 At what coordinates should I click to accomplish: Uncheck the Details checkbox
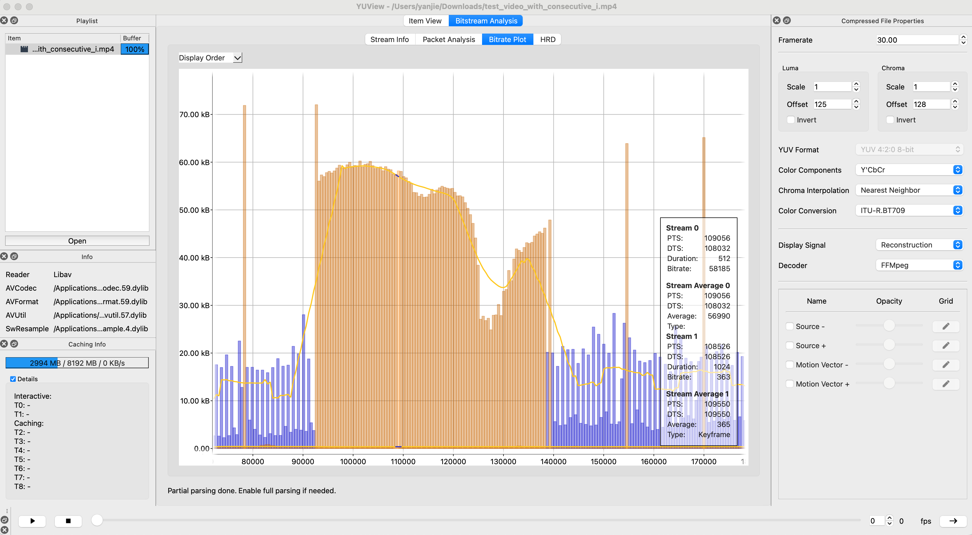pyautogui.click(x=13, y=379)
